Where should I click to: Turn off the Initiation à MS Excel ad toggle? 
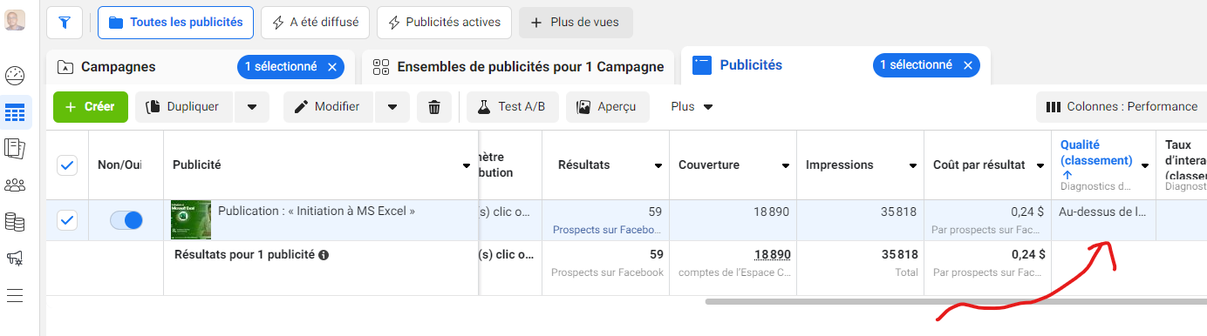[x=126, y=220]
